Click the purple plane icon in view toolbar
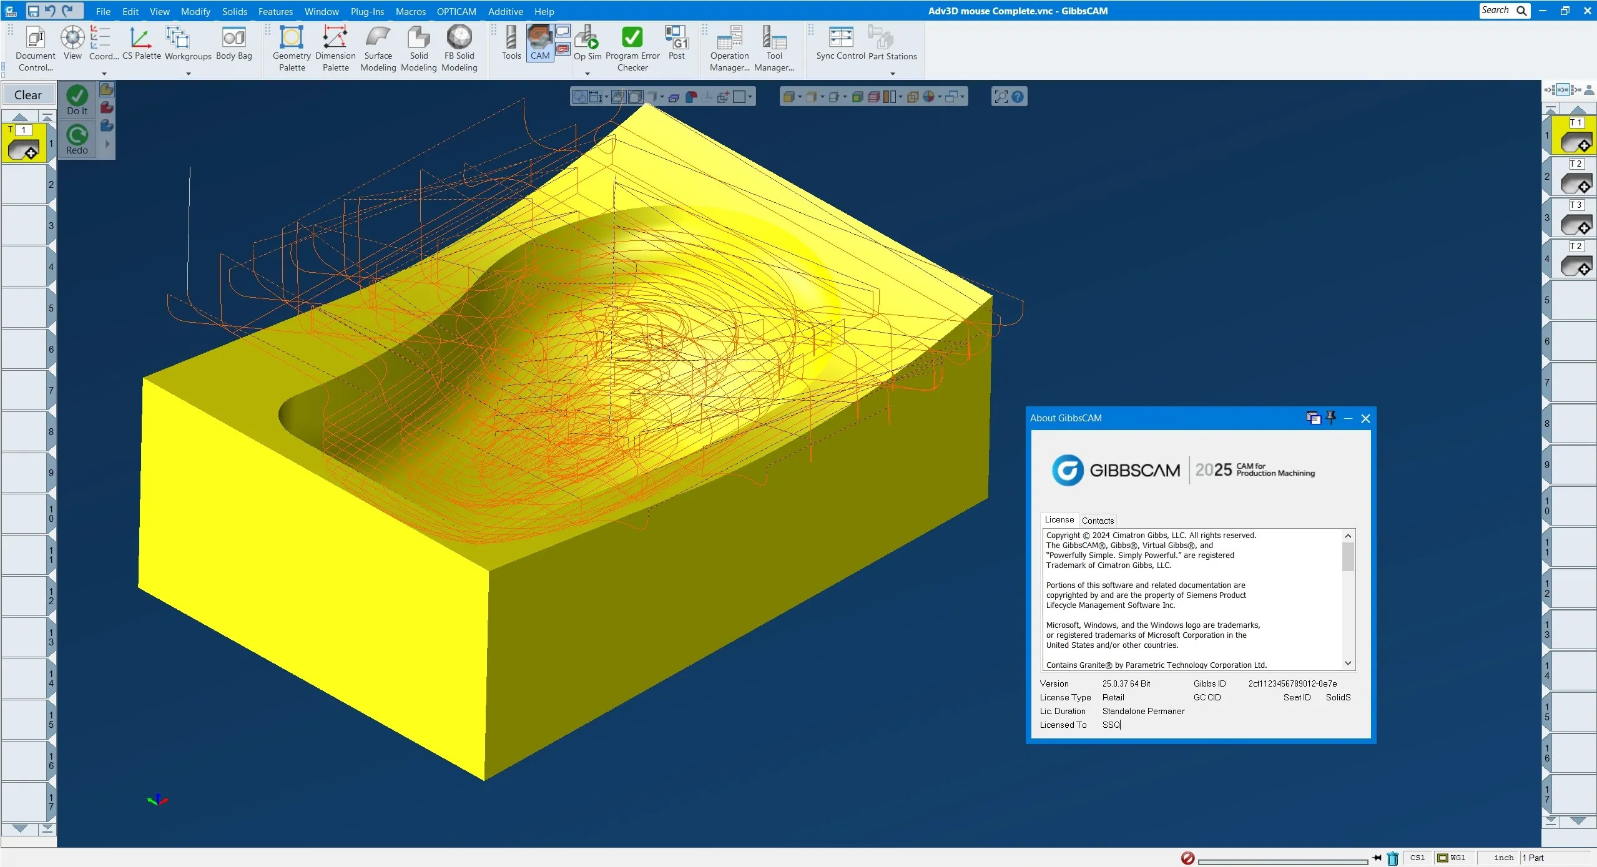Image resolution: width=1597 pixels, height=867 pixels. point(674,97)
